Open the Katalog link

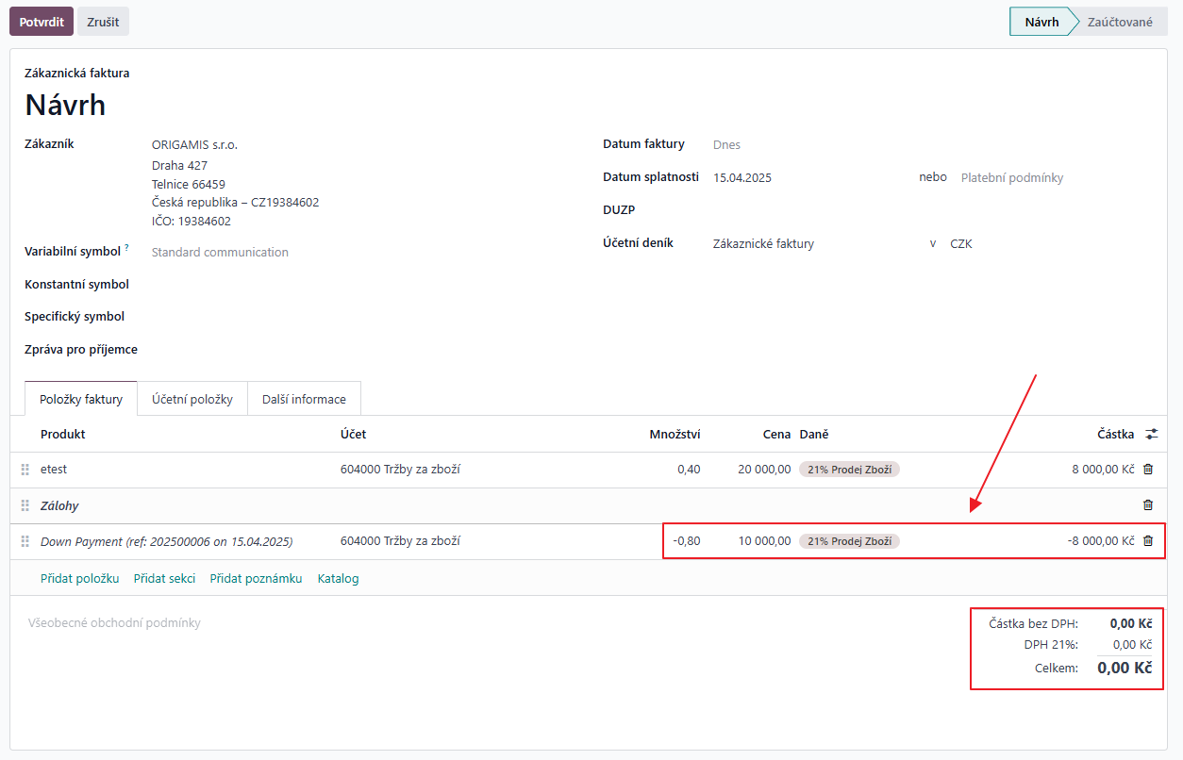point(338,578)
